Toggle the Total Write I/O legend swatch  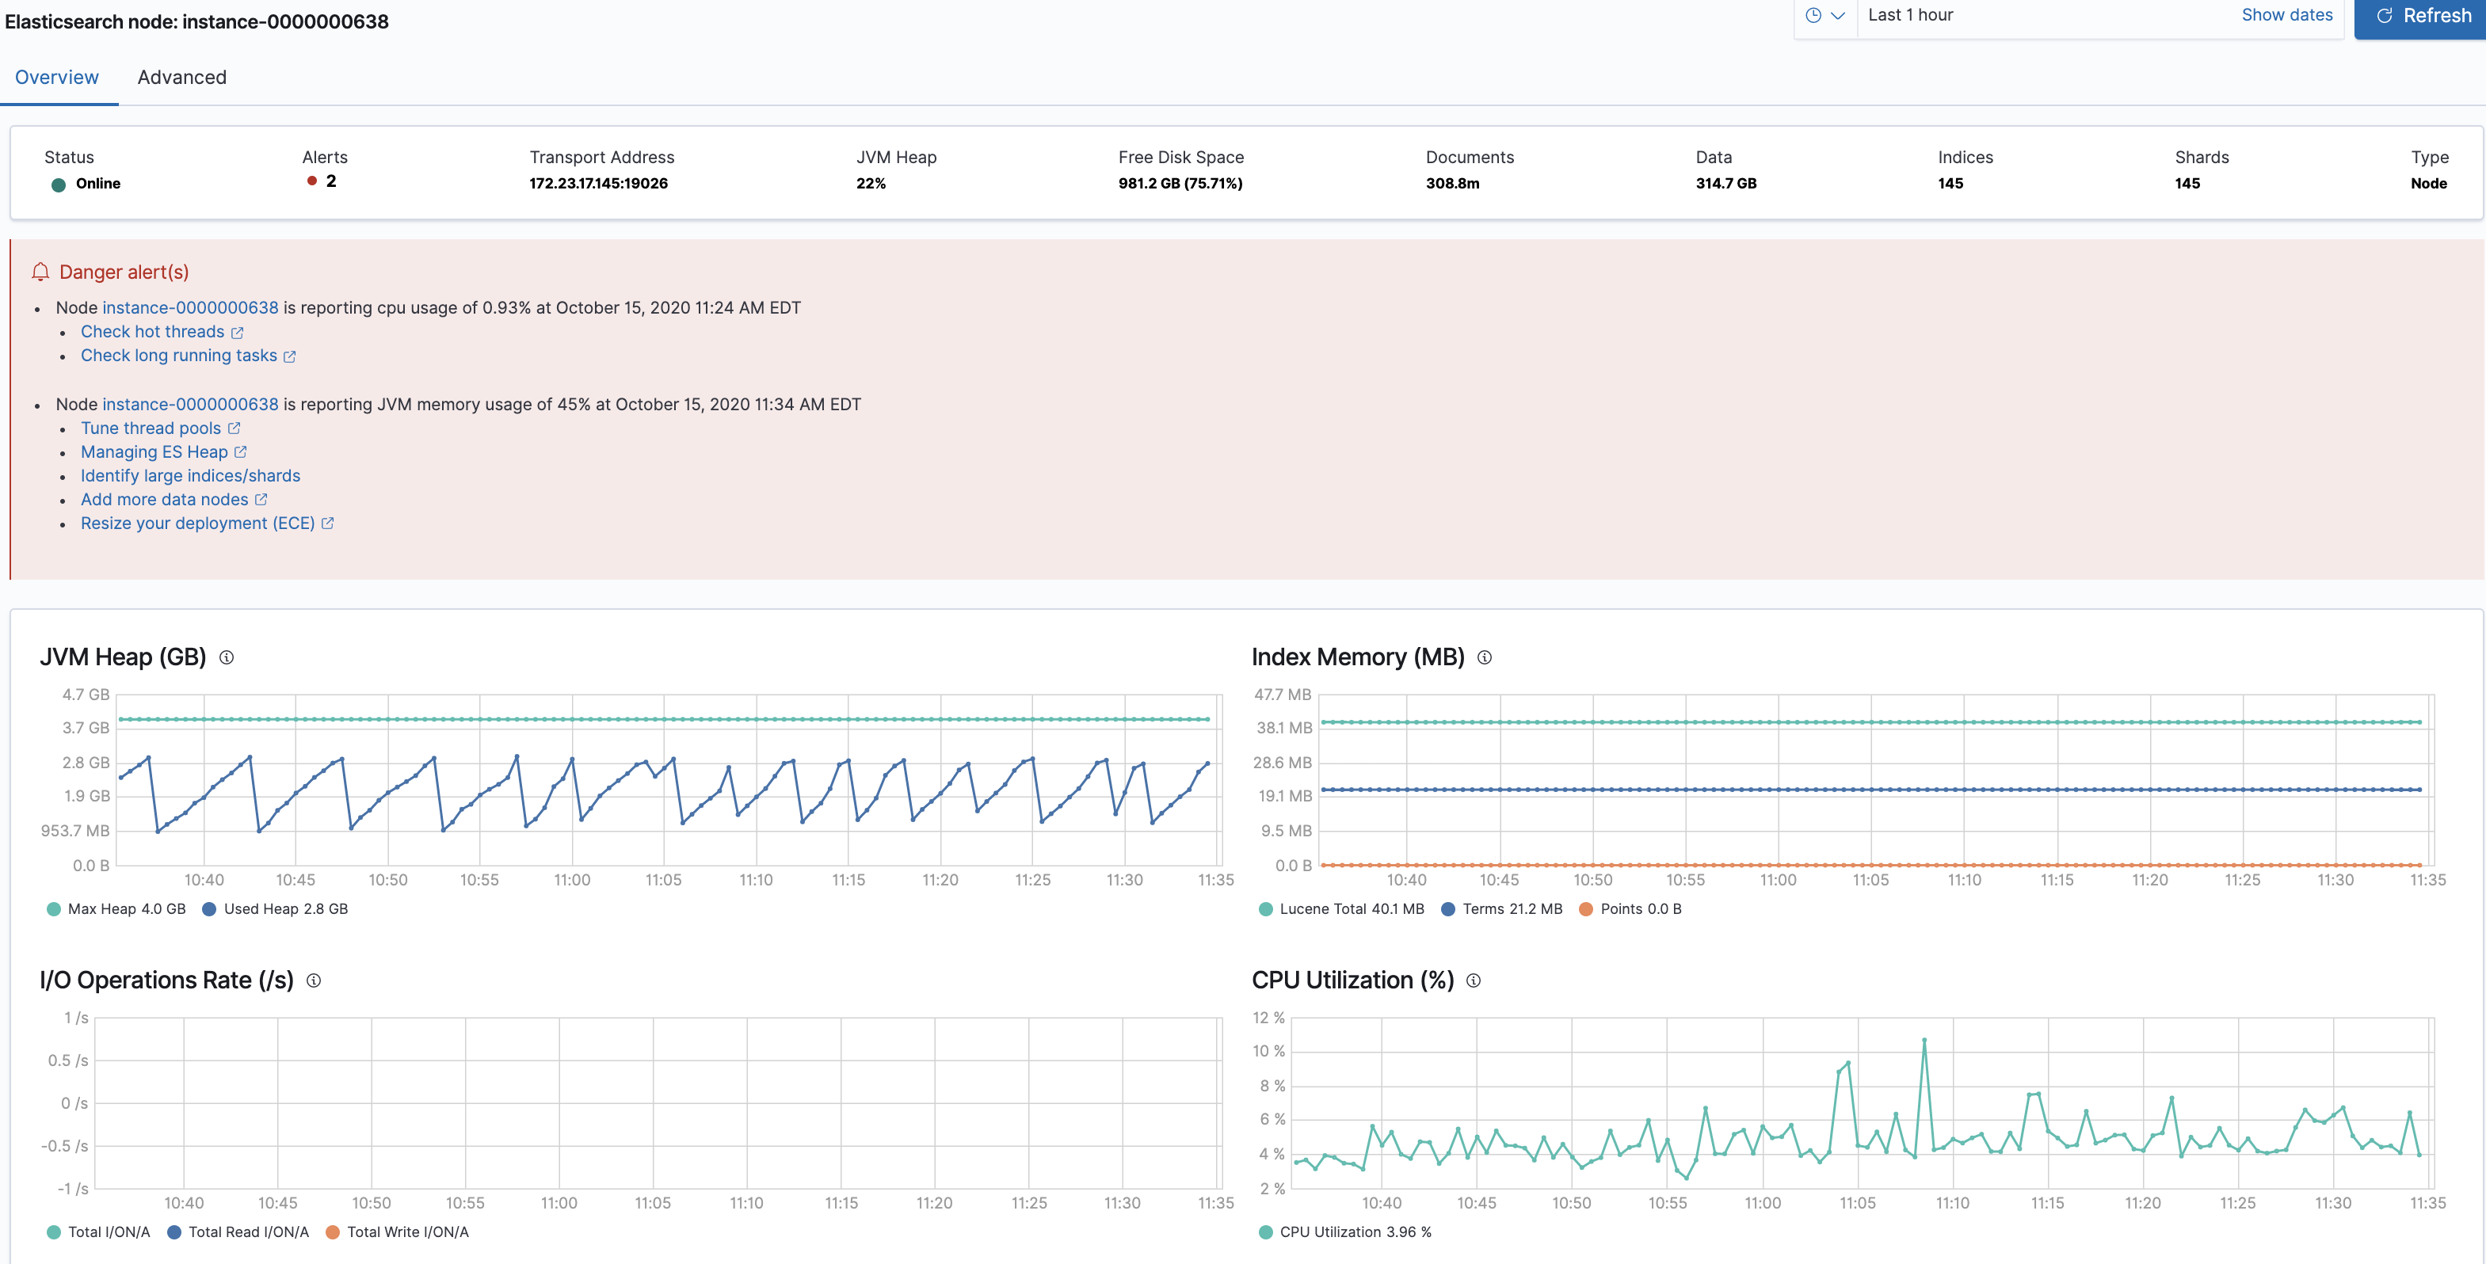(x=333, y=1232)
